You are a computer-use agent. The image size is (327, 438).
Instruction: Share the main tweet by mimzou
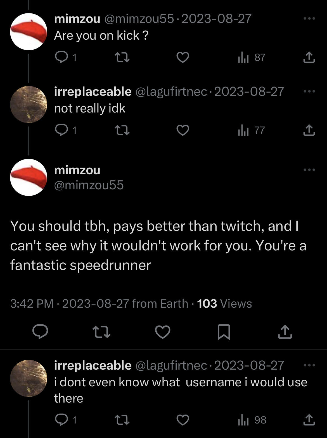[285, 332]
